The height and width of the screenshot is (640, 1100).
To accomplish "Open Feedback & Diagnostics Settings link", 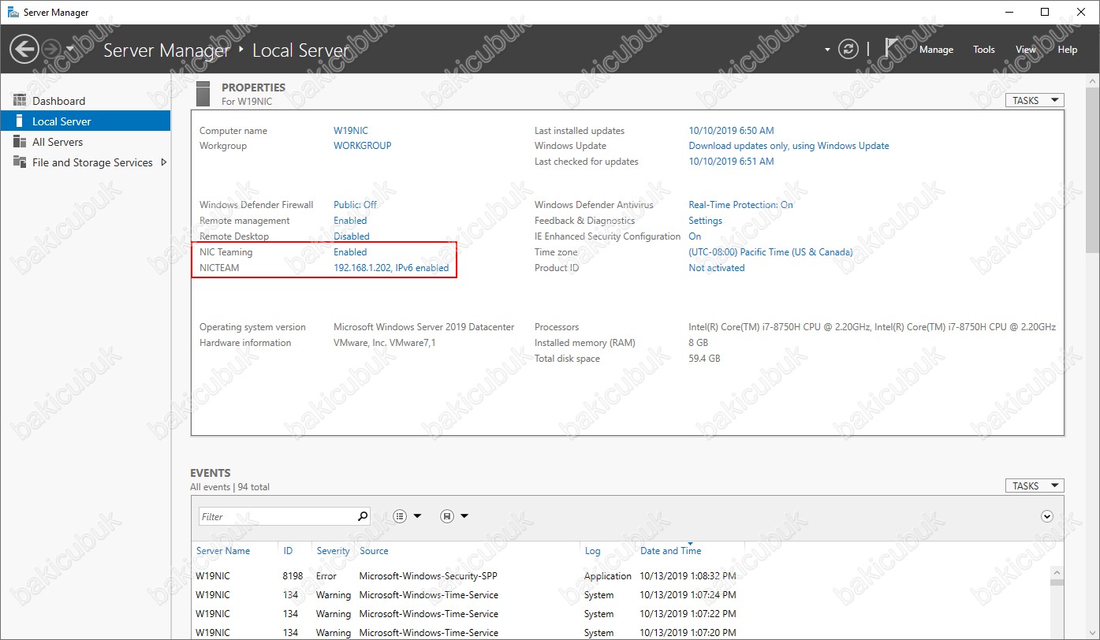I will pyautogui.click(x=706, y=221).
